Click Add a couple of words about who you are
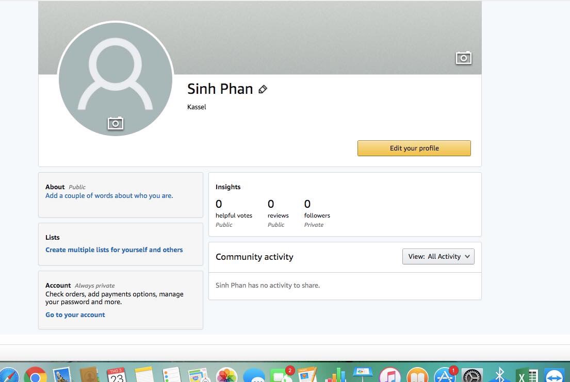Viewport: 570px width, 382px height. (x=109, y=195)
